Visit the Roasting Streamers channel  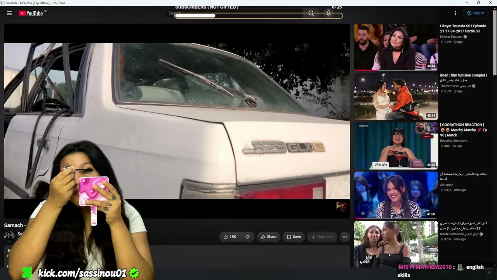coord(454,141)
